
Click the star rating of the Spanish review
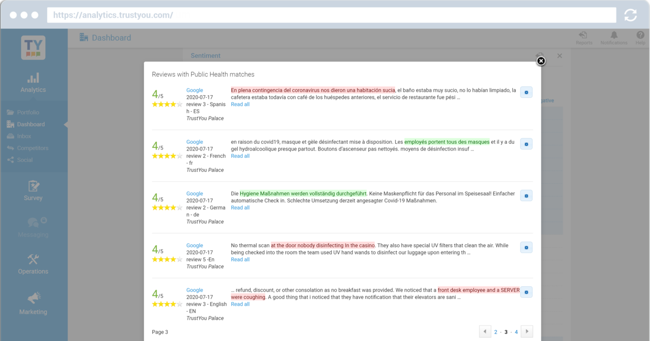(x=167, y=105)
